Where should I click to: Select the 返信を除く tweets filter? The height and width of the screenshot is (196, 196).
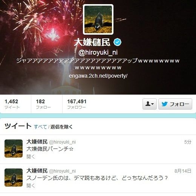[61, 127]
